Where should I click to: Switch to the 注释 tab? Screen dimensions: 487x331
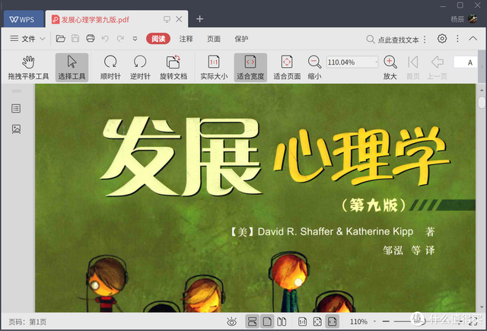point(186,39)
